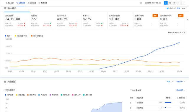
Task: Select the 成功退款金额 800.00 metric card
Action: point(120,20)
